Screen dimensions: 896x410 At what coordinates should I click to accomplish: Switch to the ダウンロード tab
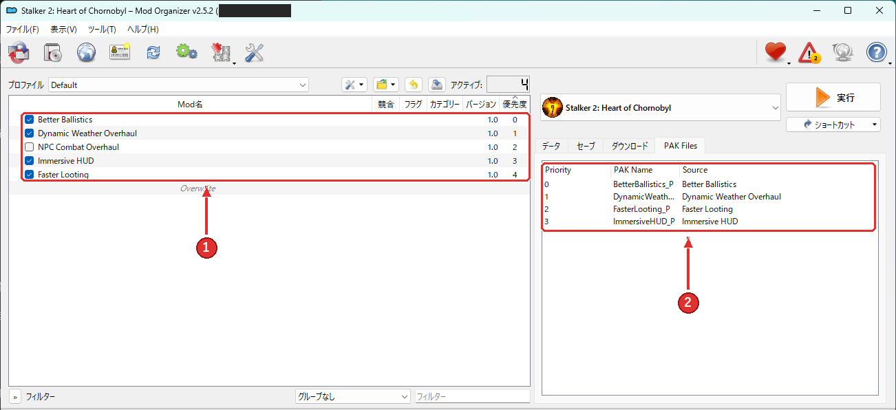(x=629, y=146)
